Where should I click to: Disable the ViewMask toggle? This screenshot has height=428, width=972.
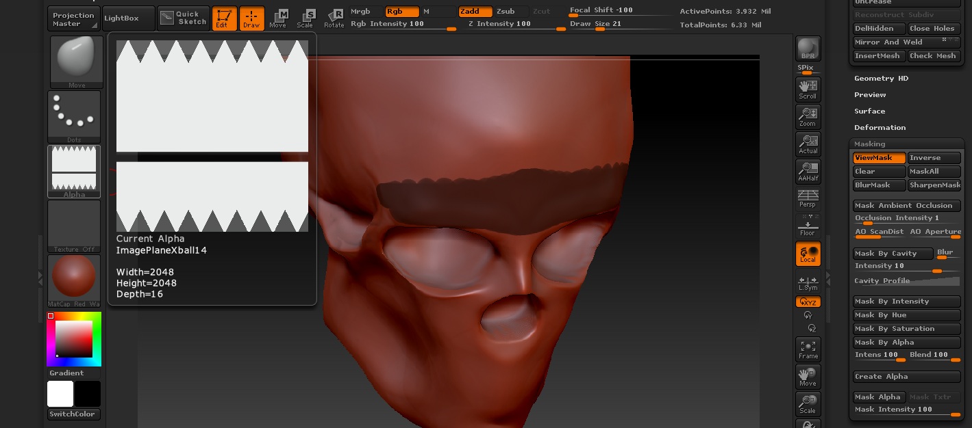[879, 158]
